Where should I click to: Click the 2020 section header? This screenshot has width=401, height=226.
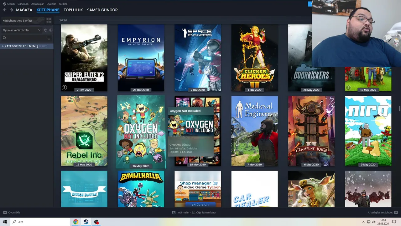[63, 20]
